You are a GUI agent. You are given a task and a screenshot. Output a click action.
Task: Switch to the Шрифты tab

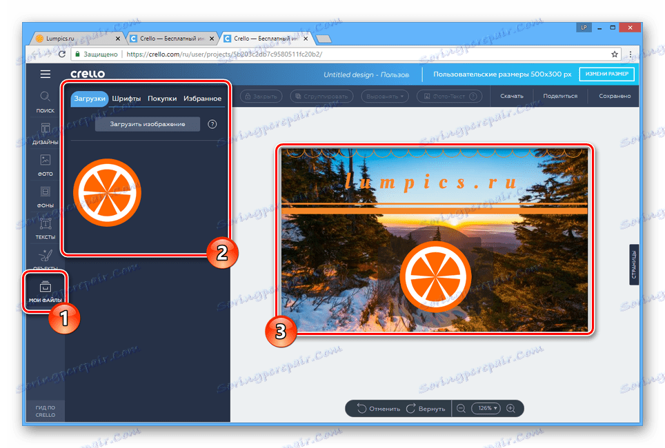[126, 99]
